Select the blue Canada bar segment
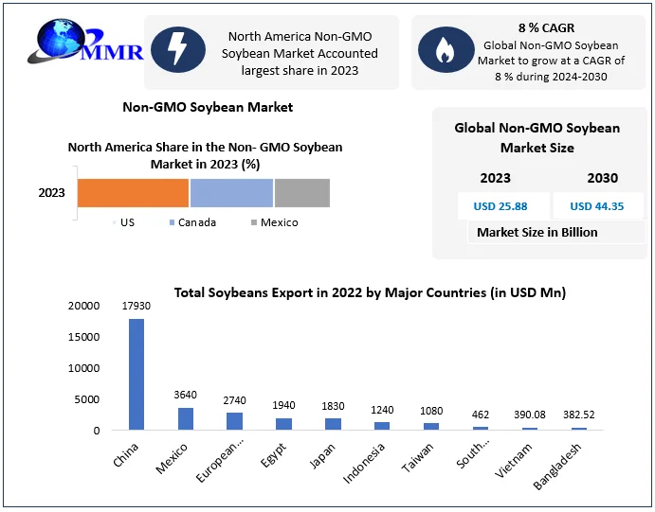Viewport: 655px width, 512px height. pos(231,193)
